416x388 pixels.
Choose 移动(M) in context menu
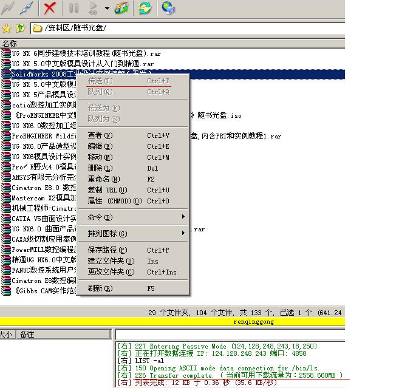tap(134, 157)
